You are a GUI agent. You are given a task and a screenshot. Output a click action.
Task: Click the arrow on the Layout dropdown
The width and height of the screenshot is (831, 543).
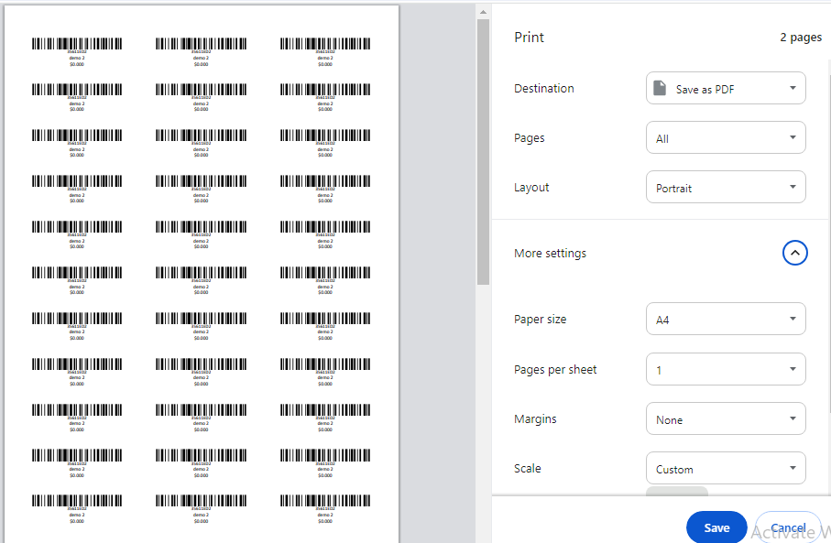(793, 188)
